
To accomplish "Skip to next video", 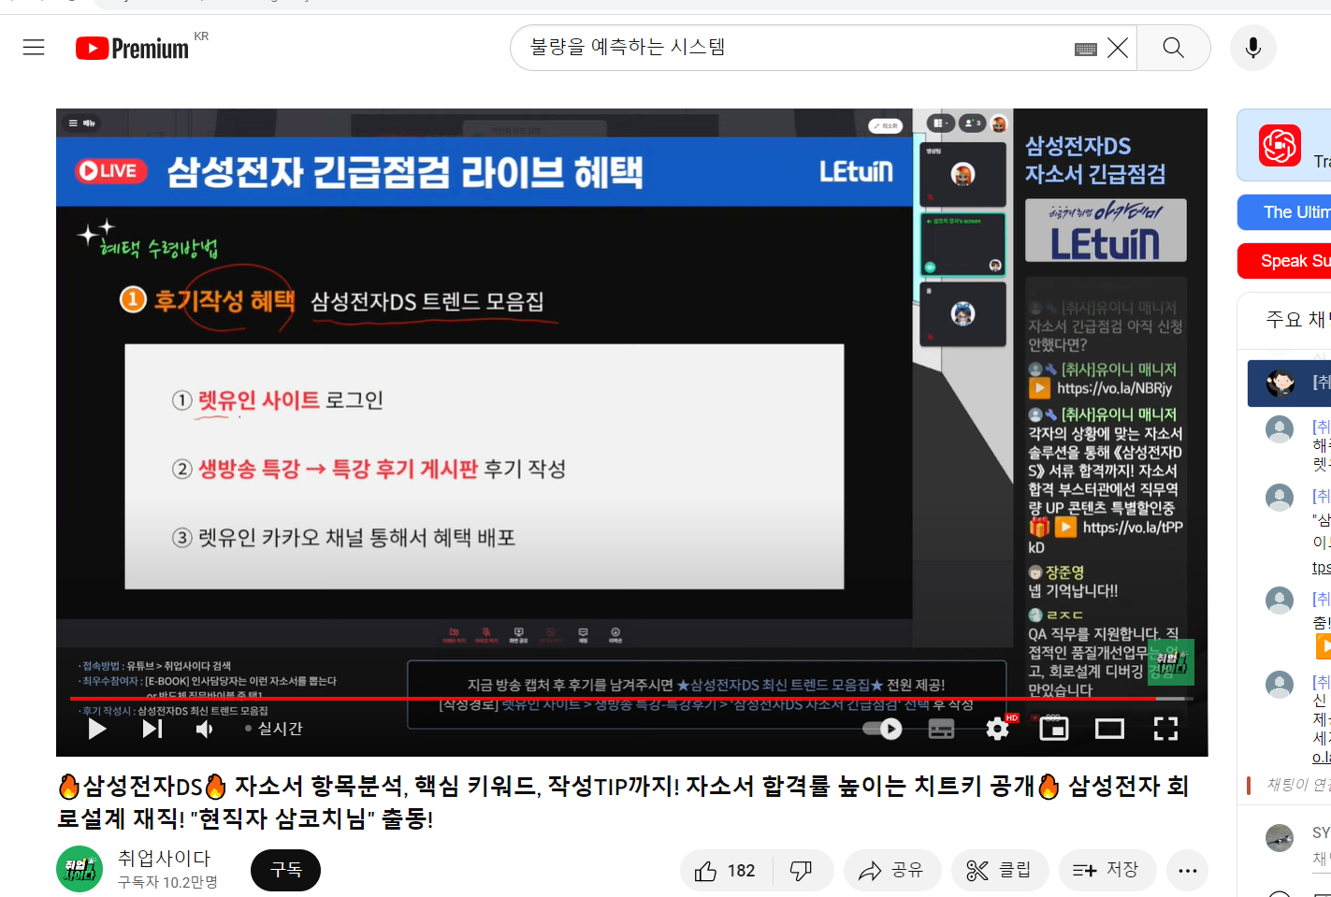I will coord(152,729).
